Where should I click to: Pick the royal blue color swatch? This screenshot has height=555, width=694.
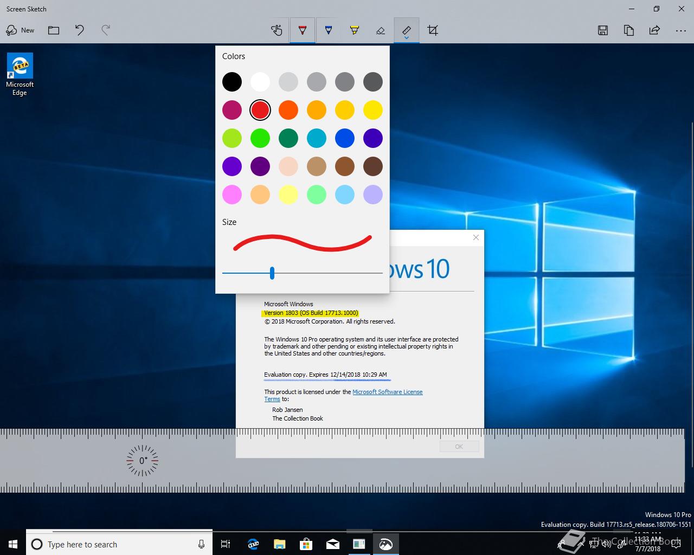tap(345, 138)
